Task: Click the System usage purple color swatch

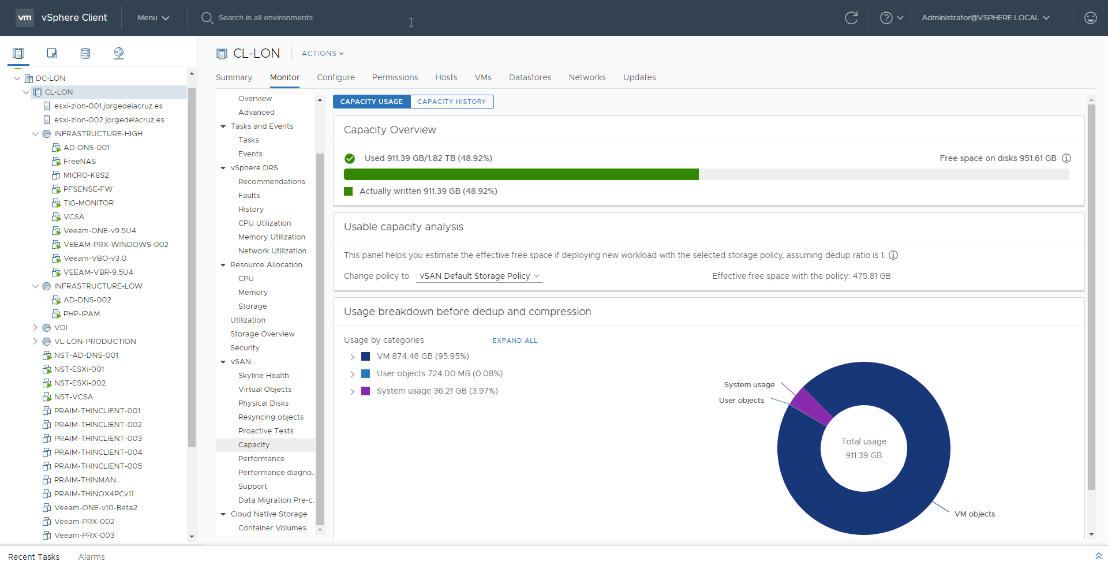Action: (x=365, y=391)
